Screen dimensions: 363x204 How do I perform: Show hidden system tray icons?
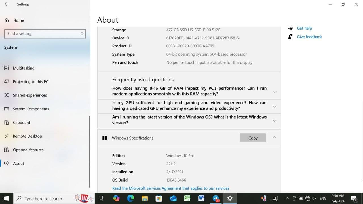click(287, 198)
